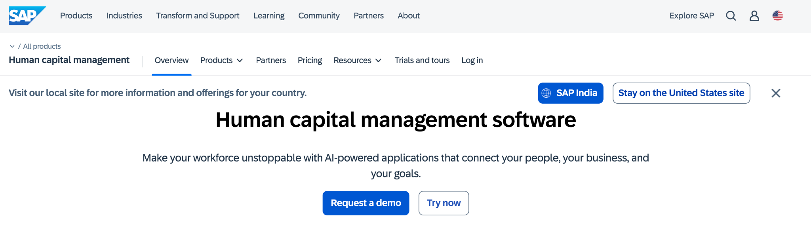Viewport: 811px width, 251px height.
Task: Open the user account profile icon
Action: pos(754,16)
